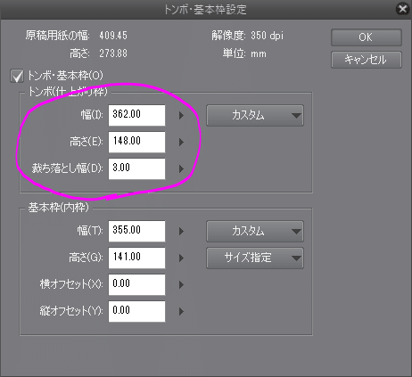This screenshot has width=412, height=377.
Task: Click the 単位 value mm
Action: click(259, 54)
